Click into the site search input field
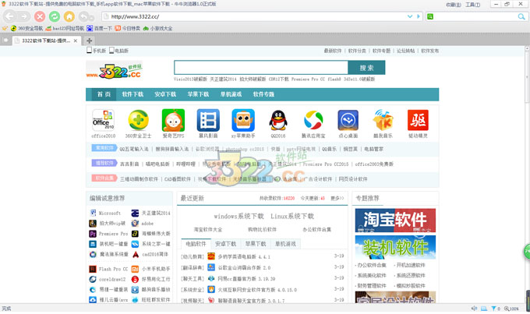 tap(261, 68)
